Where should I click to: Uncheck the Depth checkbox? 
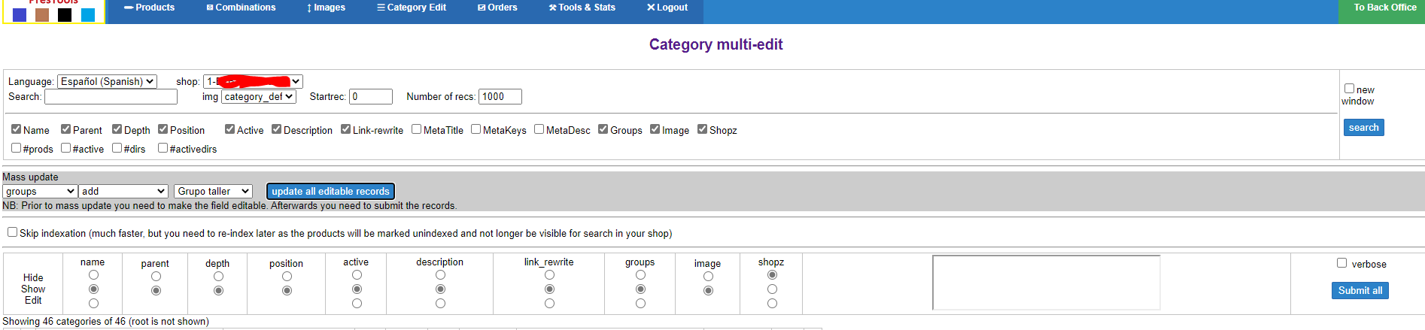click(117, 129)
